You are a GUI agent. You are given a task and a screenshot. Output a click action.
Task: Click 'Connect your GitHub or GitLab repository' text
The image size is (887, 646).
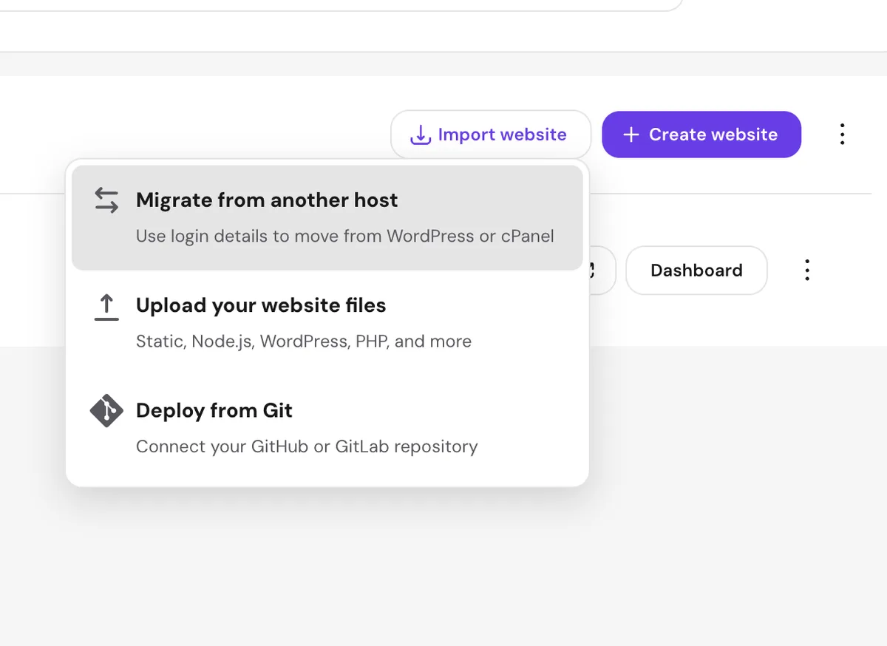click(x=307, y=446)
